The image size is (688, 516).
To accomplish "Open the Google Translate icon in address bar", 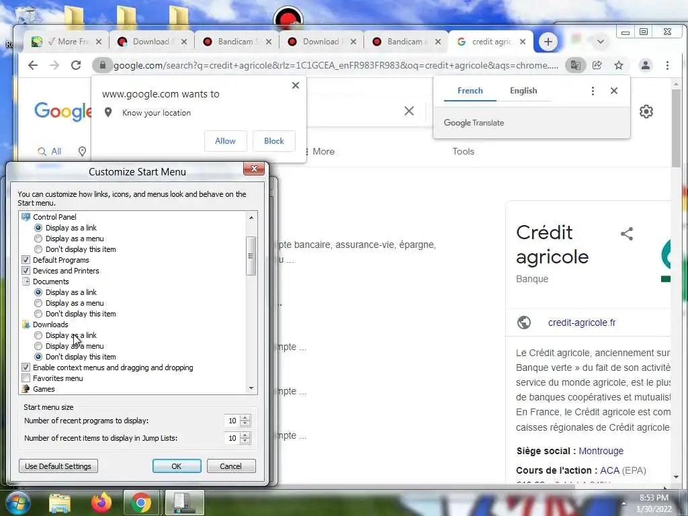I will (x=575, y=65).
